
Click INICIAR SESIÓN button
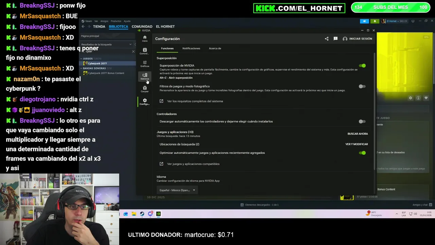(361, 39)
